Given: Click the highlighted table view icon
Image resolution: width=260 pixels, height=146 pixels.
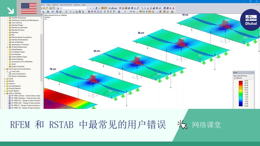Looking at the screenshot, I should tap(51, 8).
